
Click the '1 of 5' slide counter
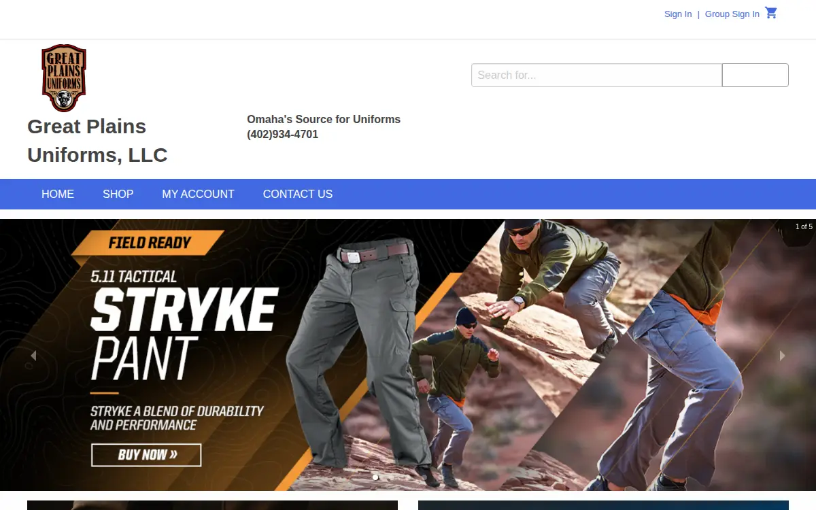[804, 226]
